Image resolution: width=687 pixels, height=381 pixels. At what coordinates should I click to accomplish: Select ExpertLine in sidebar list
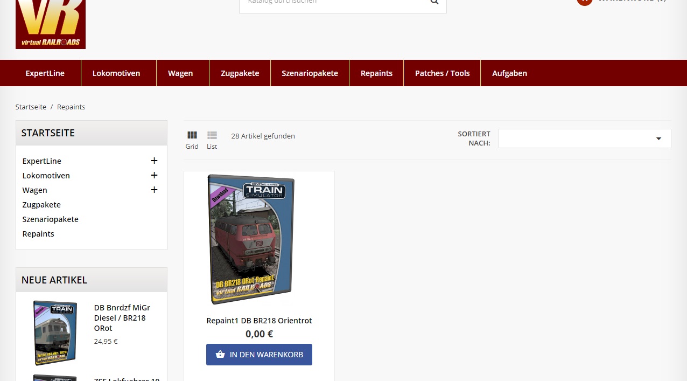42,161
